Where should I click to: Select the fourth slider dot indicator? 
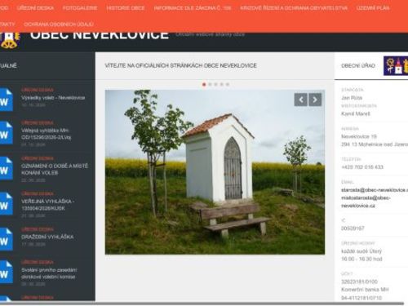(x=222, y=84)
